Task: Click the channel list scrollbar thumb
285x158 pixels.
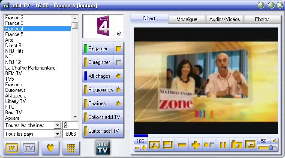Action: coord(75,25)
